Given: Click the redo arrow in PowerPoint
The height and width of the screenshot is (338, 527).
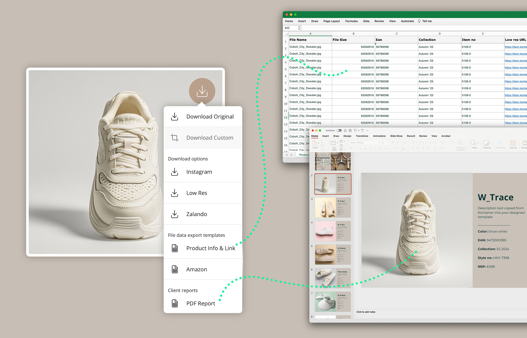Looking at the screenshot, I should click(362, 130).
